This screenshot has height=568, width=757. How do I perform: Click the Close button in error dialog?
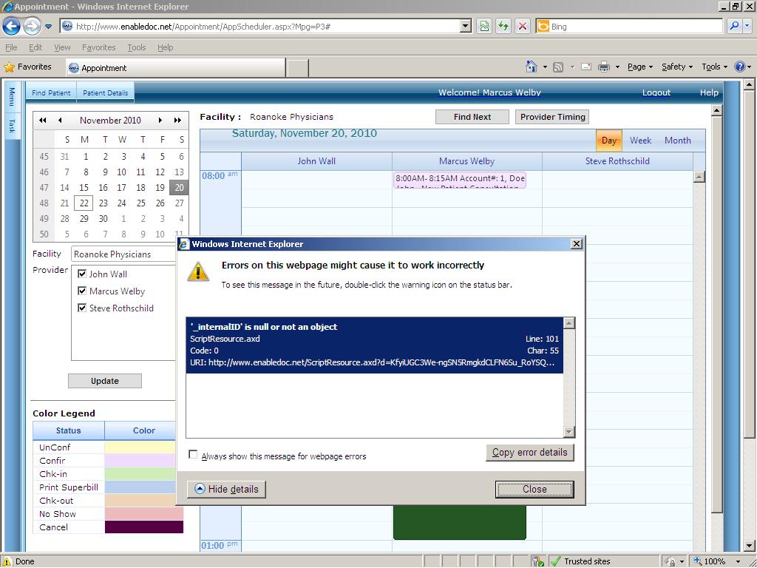pos(534,489)
